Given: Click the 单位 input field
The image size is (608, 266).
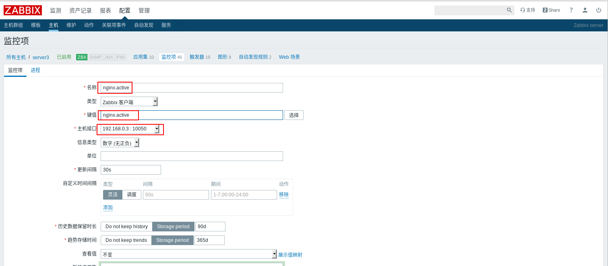Looking at the screenshot, I should [192, 156].
